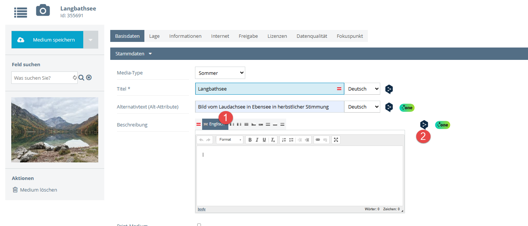Open the Alternativtext language dropdown set to Deutsch
The image size is (528, 226).
point(362,107)
